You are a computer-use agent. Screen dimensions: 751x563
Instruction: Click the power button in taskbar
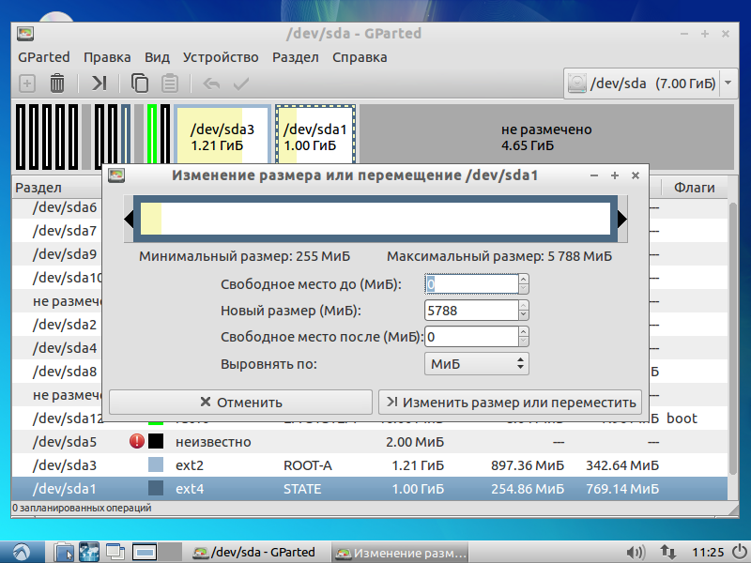click(740, 552)
